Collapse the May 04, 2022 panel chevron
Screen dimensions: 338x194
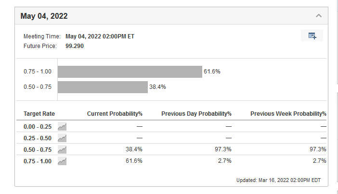[318, 16]
